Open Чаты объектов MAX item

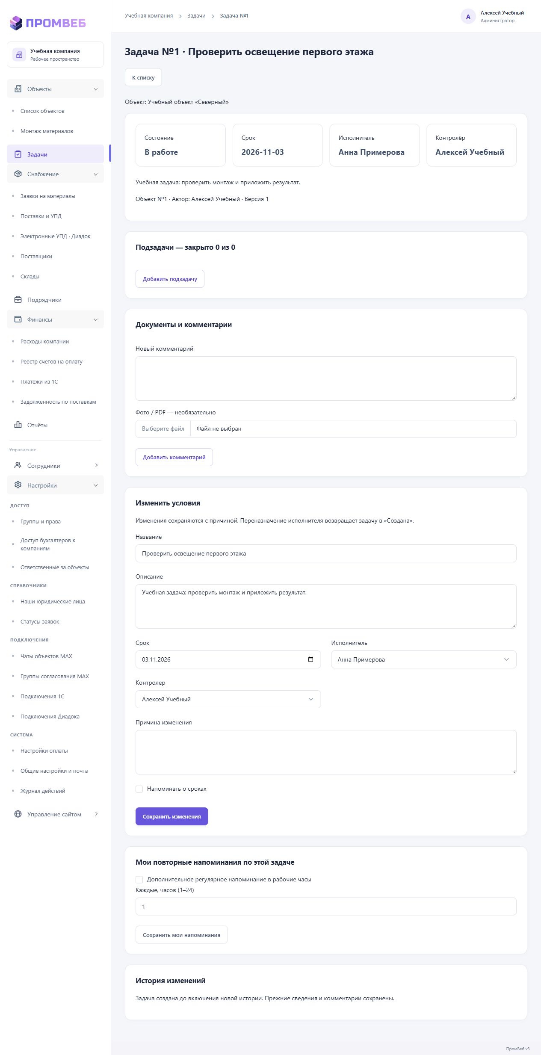(46, 656)
